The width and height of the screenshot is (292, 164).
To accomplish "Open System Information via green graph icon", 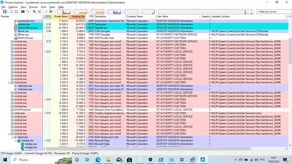I will [x=23, y=12].
